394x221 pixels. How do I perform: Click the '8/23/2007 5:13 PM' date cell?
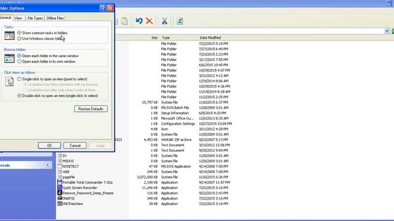tap(214, 139)
